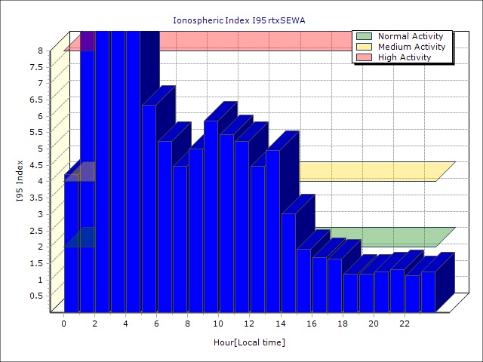Click the 8 tick label on I95 axis
The height and width of the screenshot is (362, 483).
point(40,51)
